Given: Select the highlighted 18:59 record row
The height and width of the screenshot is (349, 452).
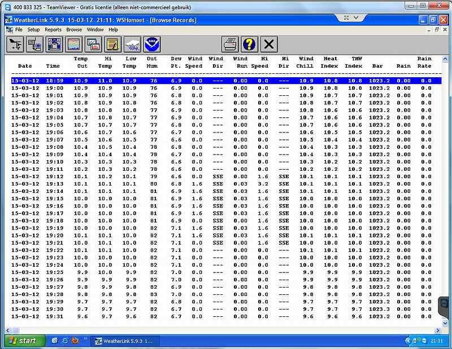Looking at the screenshot, I should point(227,81).
